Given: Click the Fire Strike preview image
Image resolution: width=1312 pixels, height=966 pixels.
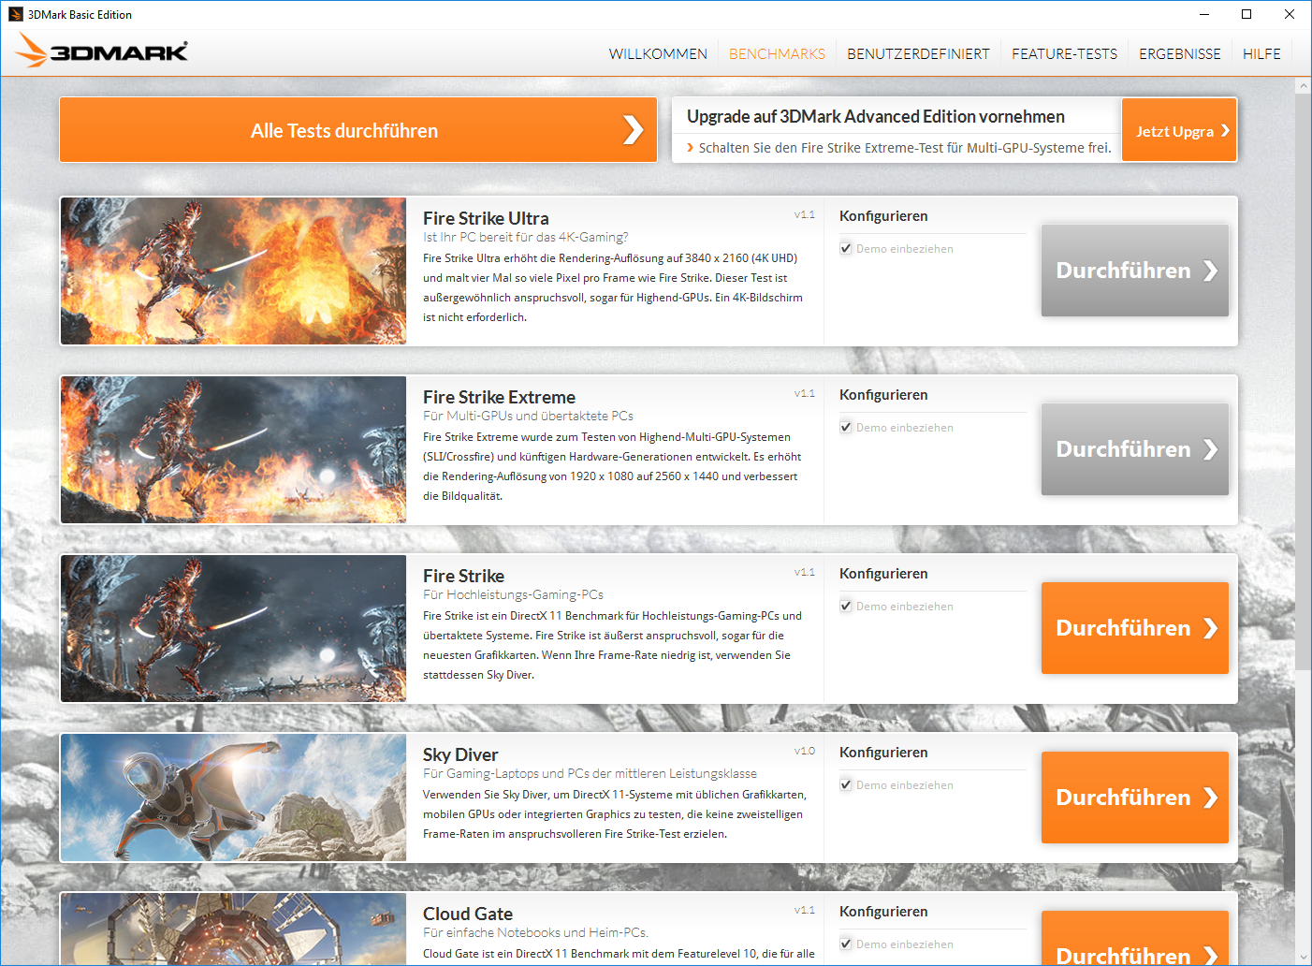Looking at the screenshot, I should [233, 628].
